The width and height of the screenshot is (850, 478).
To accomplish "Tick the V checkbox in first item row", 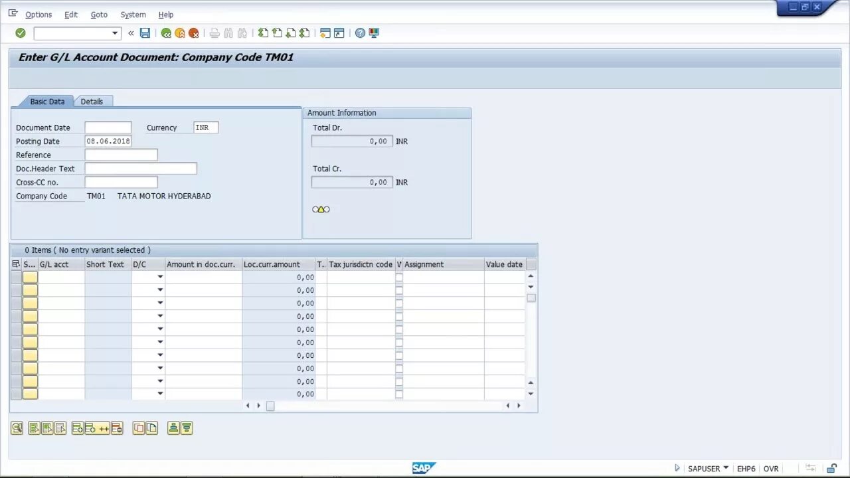I will tap(399, 277).
